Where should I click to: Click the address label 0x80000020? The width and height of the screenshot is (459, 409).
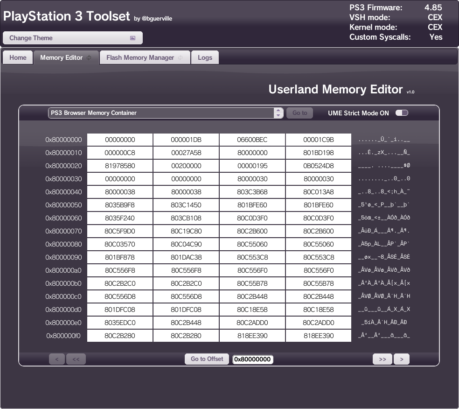(x=63, y=166)
